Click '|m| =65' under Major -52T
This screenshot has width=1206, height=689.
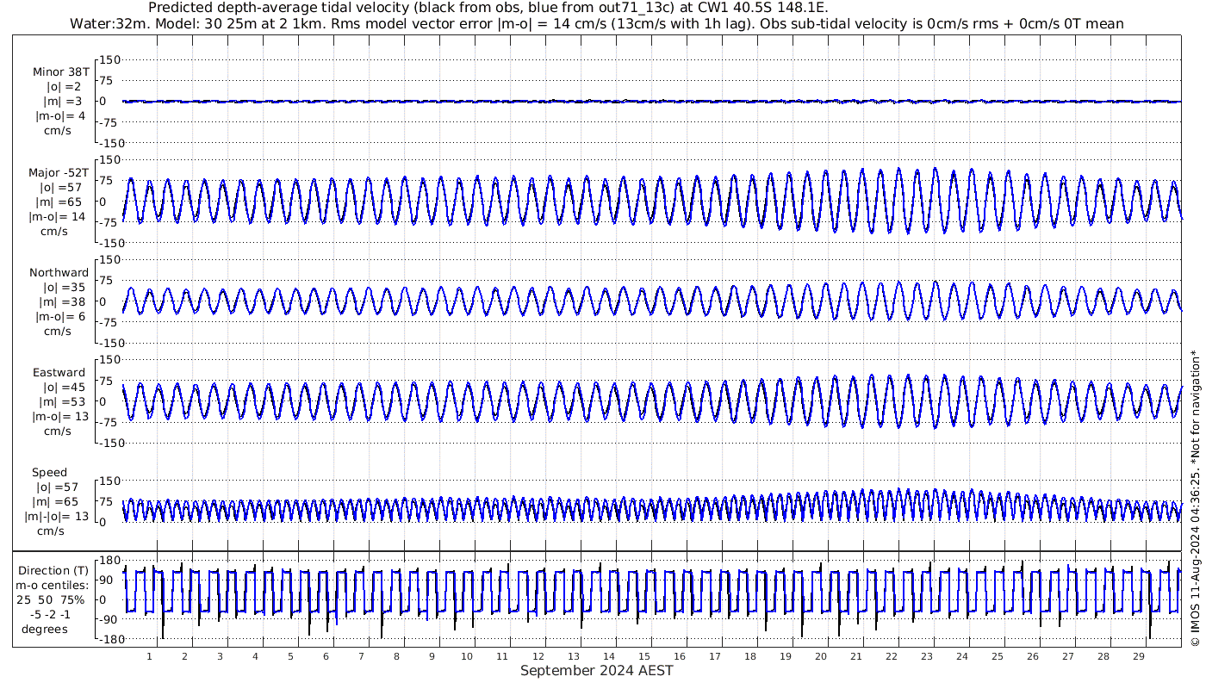(x=60, y=202)
